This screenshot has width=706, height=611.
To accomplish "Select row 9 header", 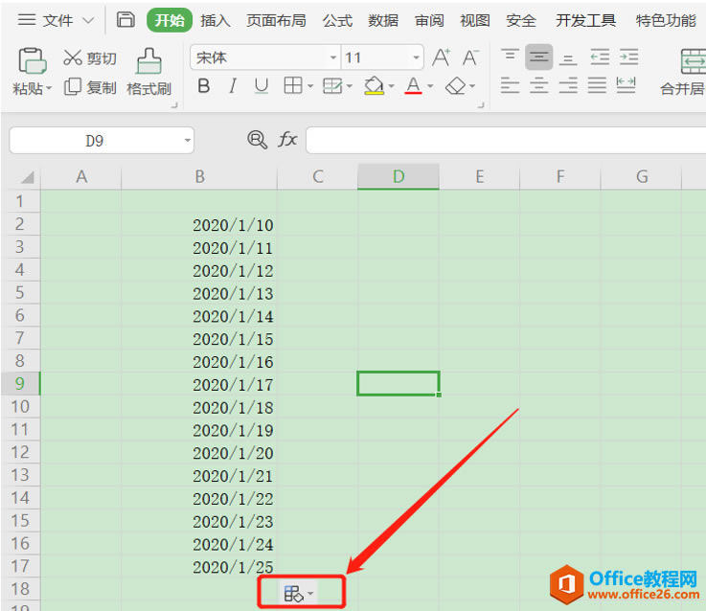I will pos(20,384).
